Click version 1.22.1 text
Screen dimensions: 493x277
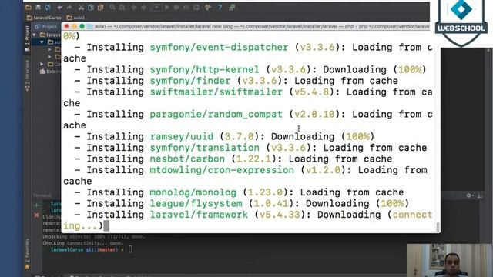click(253, 159)
